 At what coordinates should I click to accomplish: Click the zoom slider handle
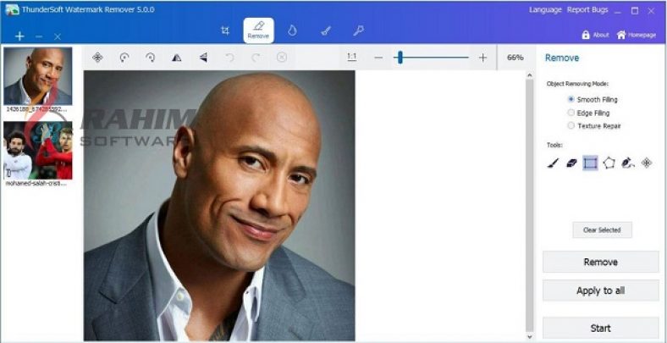point(400,58)
